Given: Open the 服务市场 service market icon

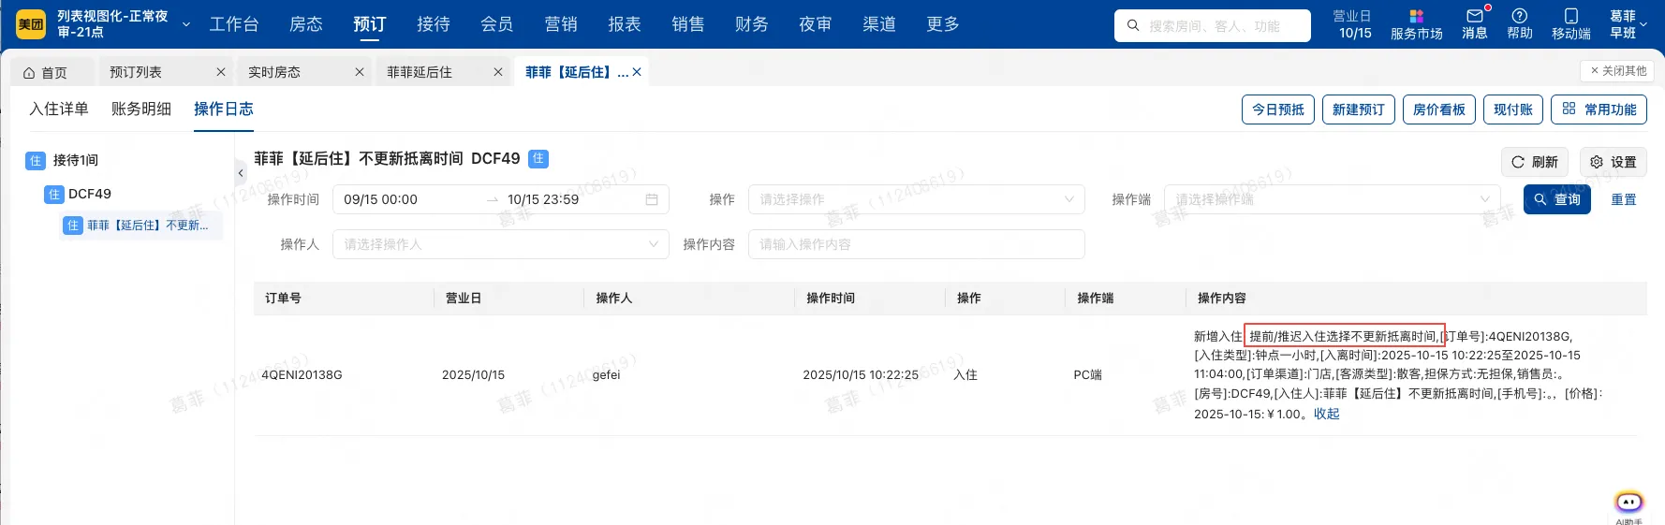Looking at the screenshot, I should [x=1416, y=25].
